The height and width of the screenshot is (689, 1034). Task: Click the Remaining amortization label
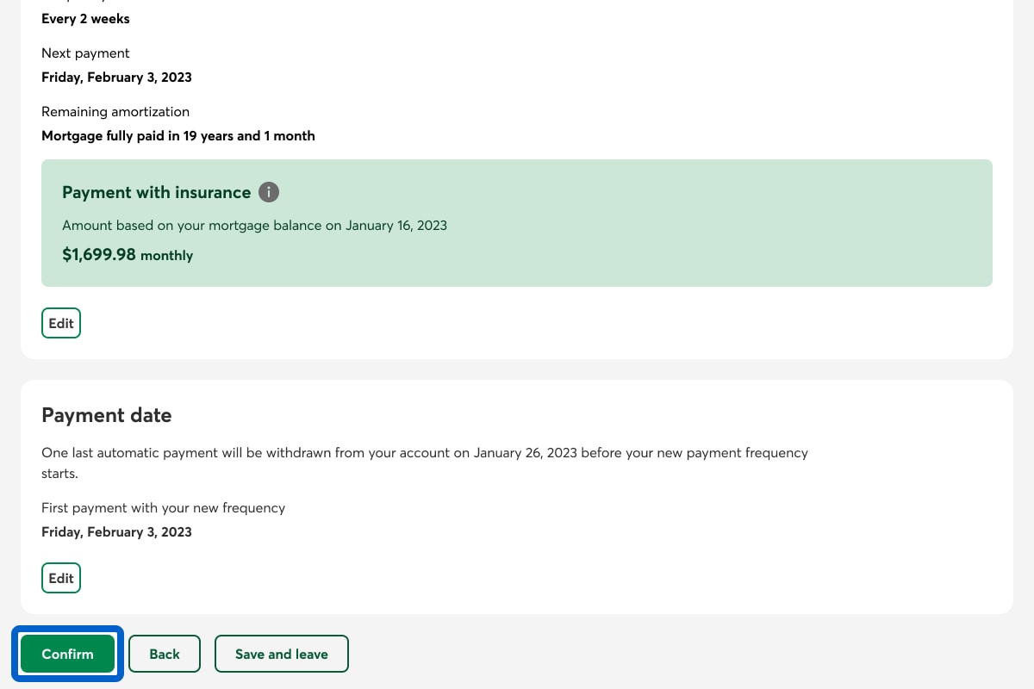115,111
